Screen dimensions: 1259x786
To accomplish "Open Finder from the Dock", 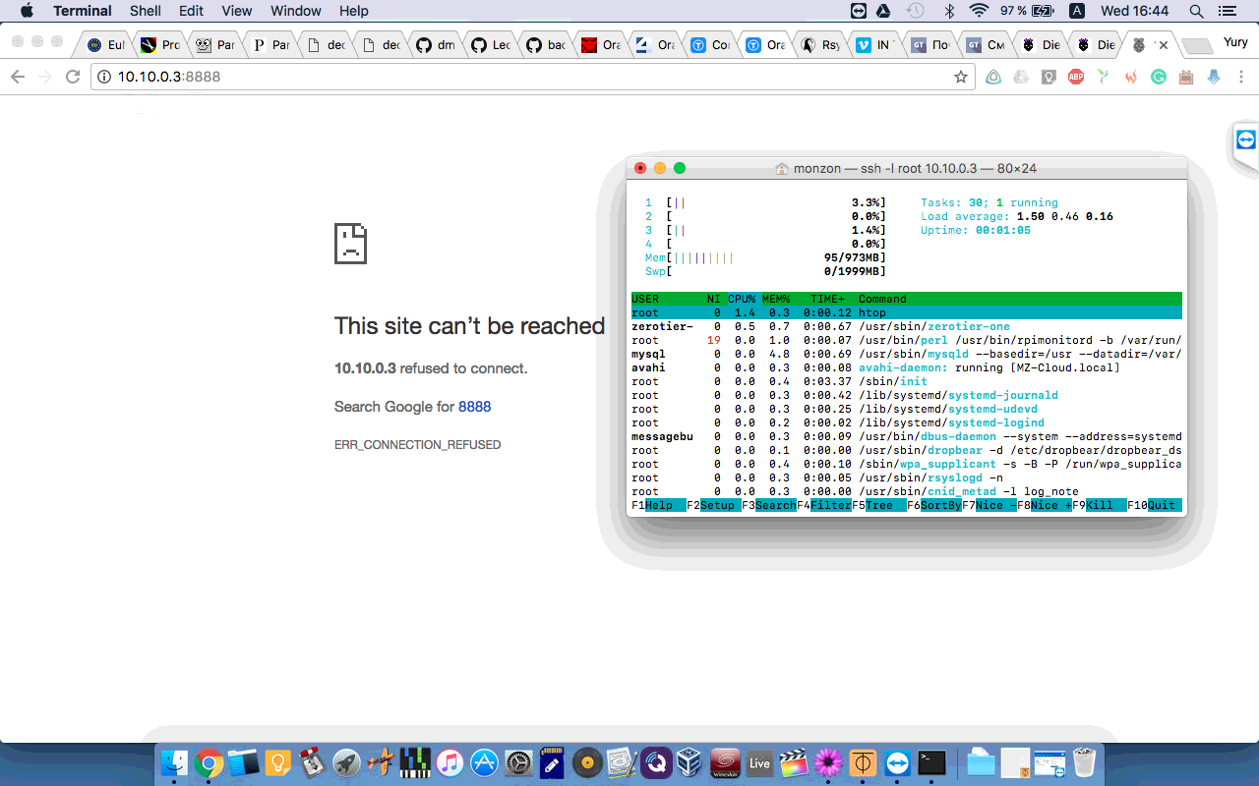I will (x=174, y=762).
